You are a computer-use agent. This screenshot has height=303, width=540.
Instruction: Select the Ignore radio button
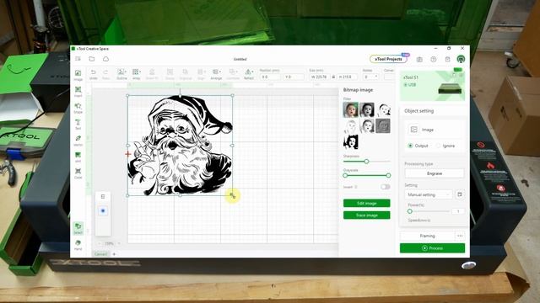pyautogui.click(x=438, y=146)
